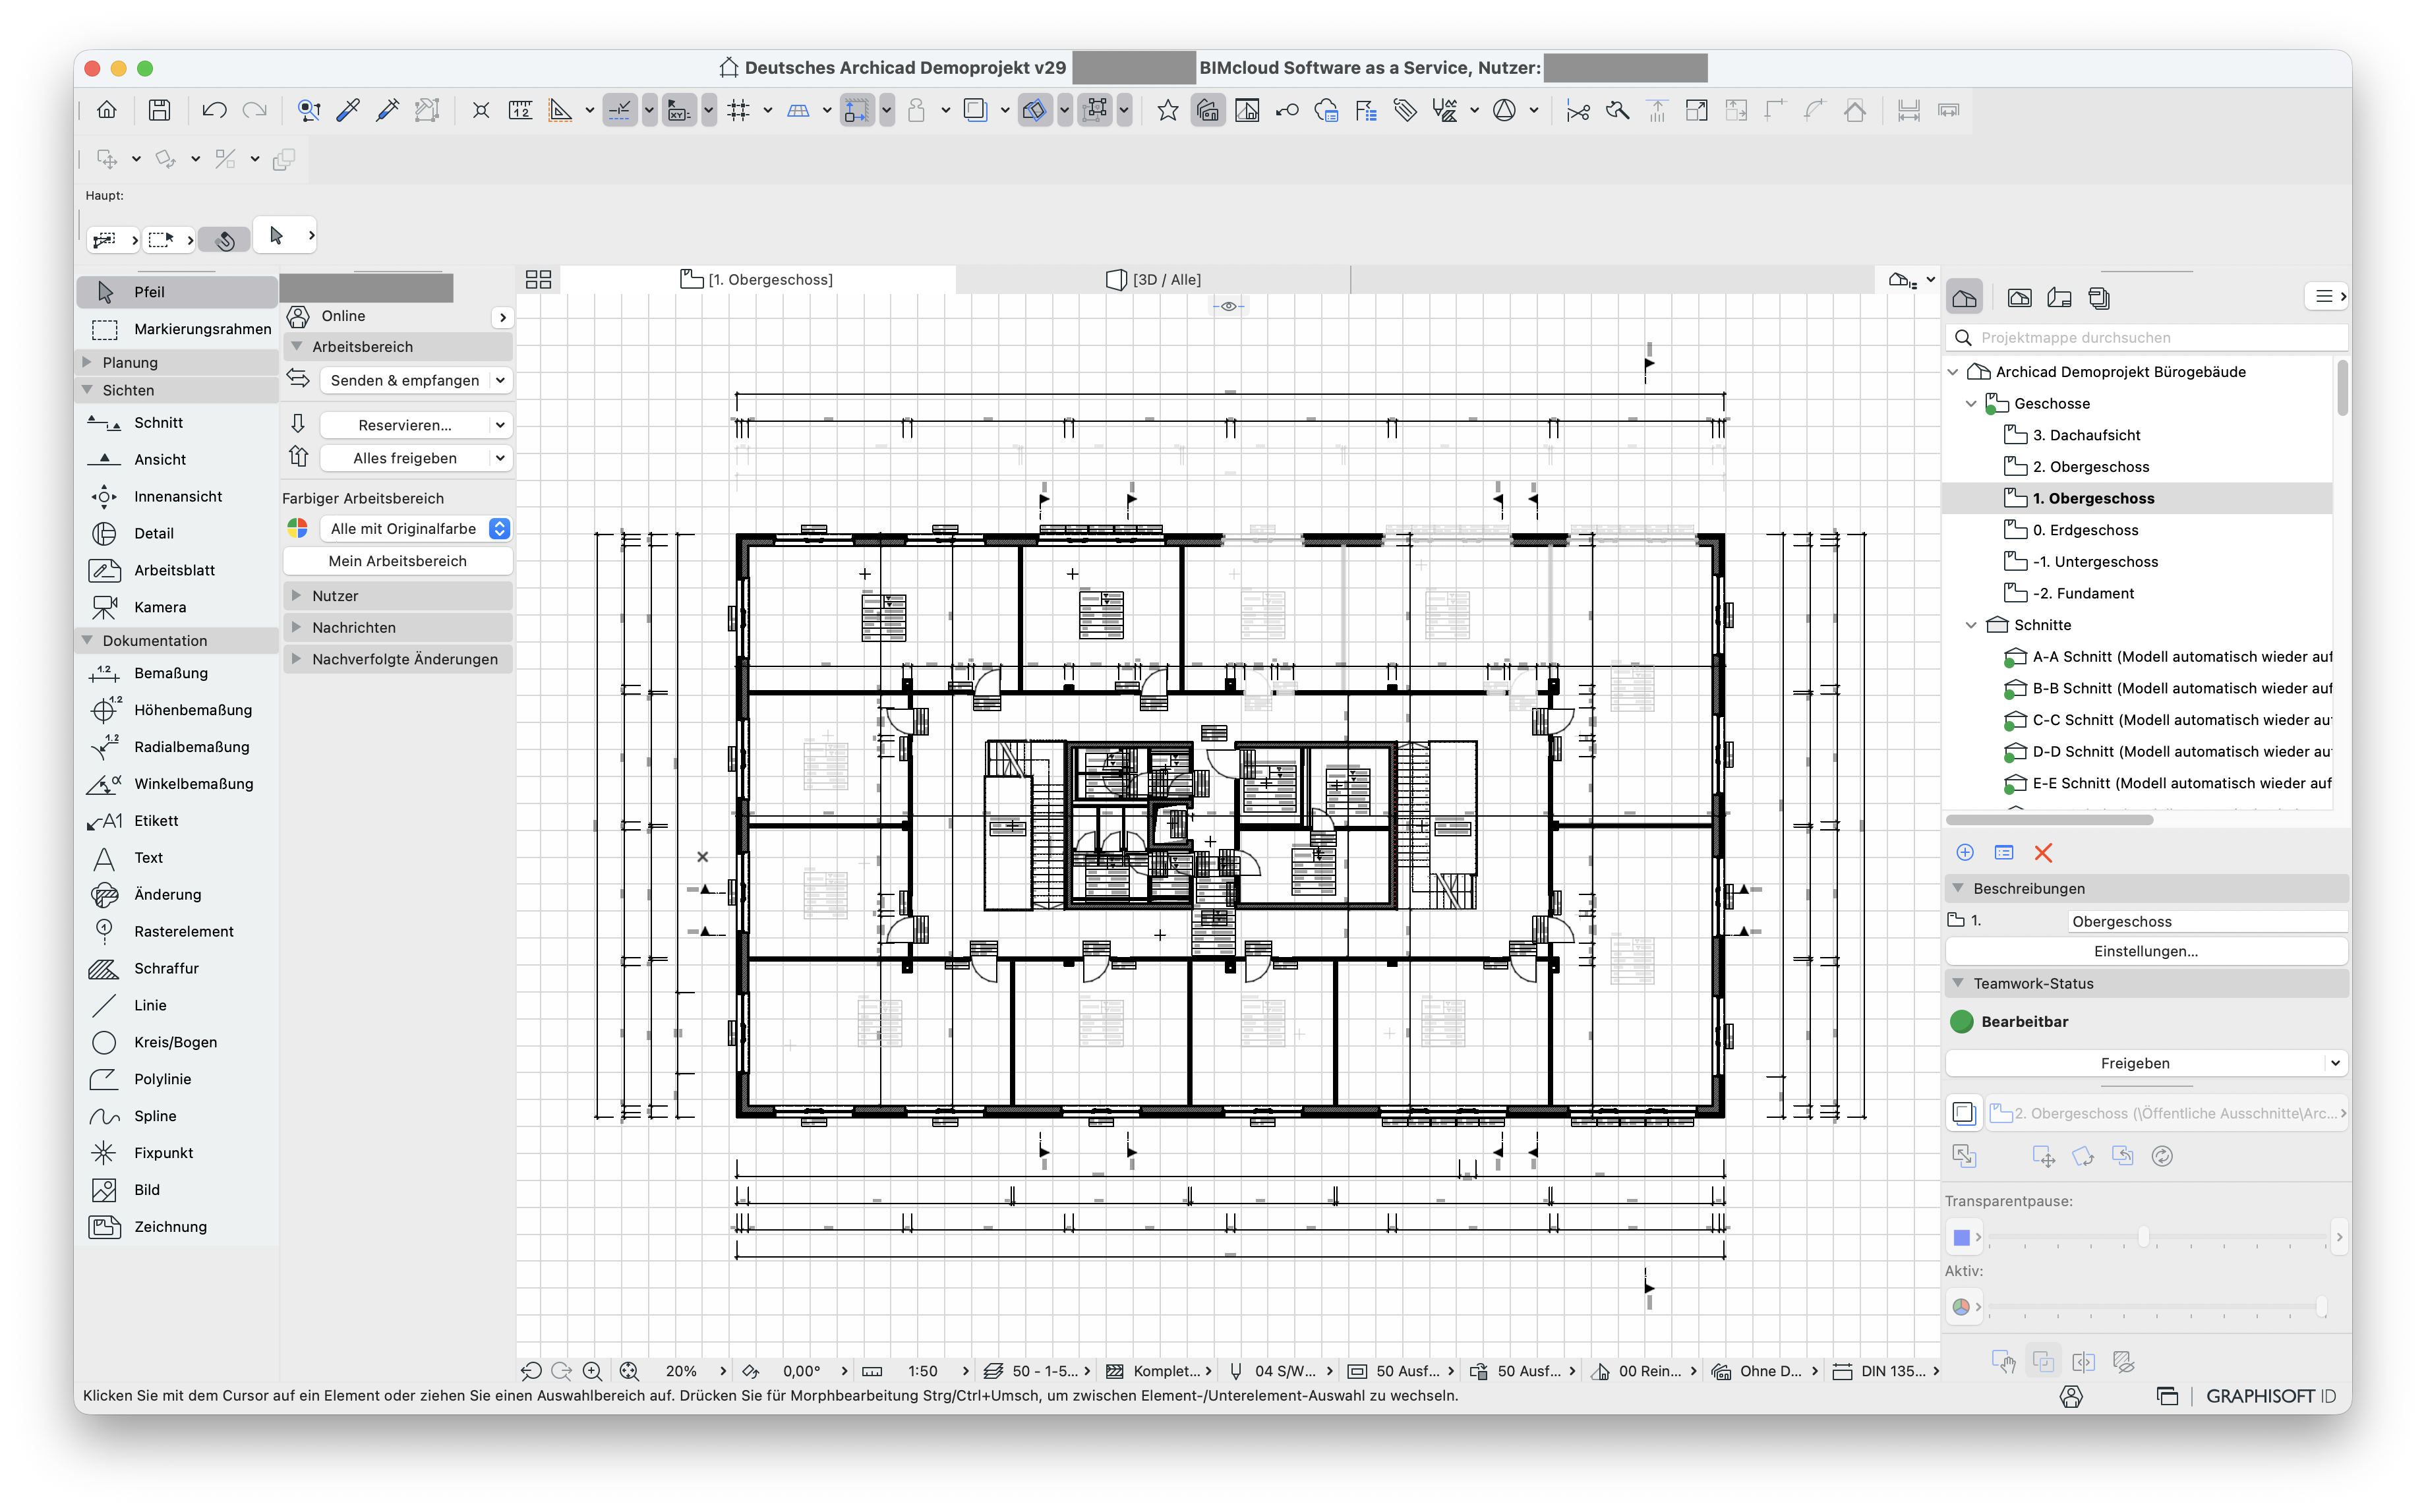Click the Save floppy-disk icon
This screenshot has height=1512, width=2426.
(x=159, y=110)
